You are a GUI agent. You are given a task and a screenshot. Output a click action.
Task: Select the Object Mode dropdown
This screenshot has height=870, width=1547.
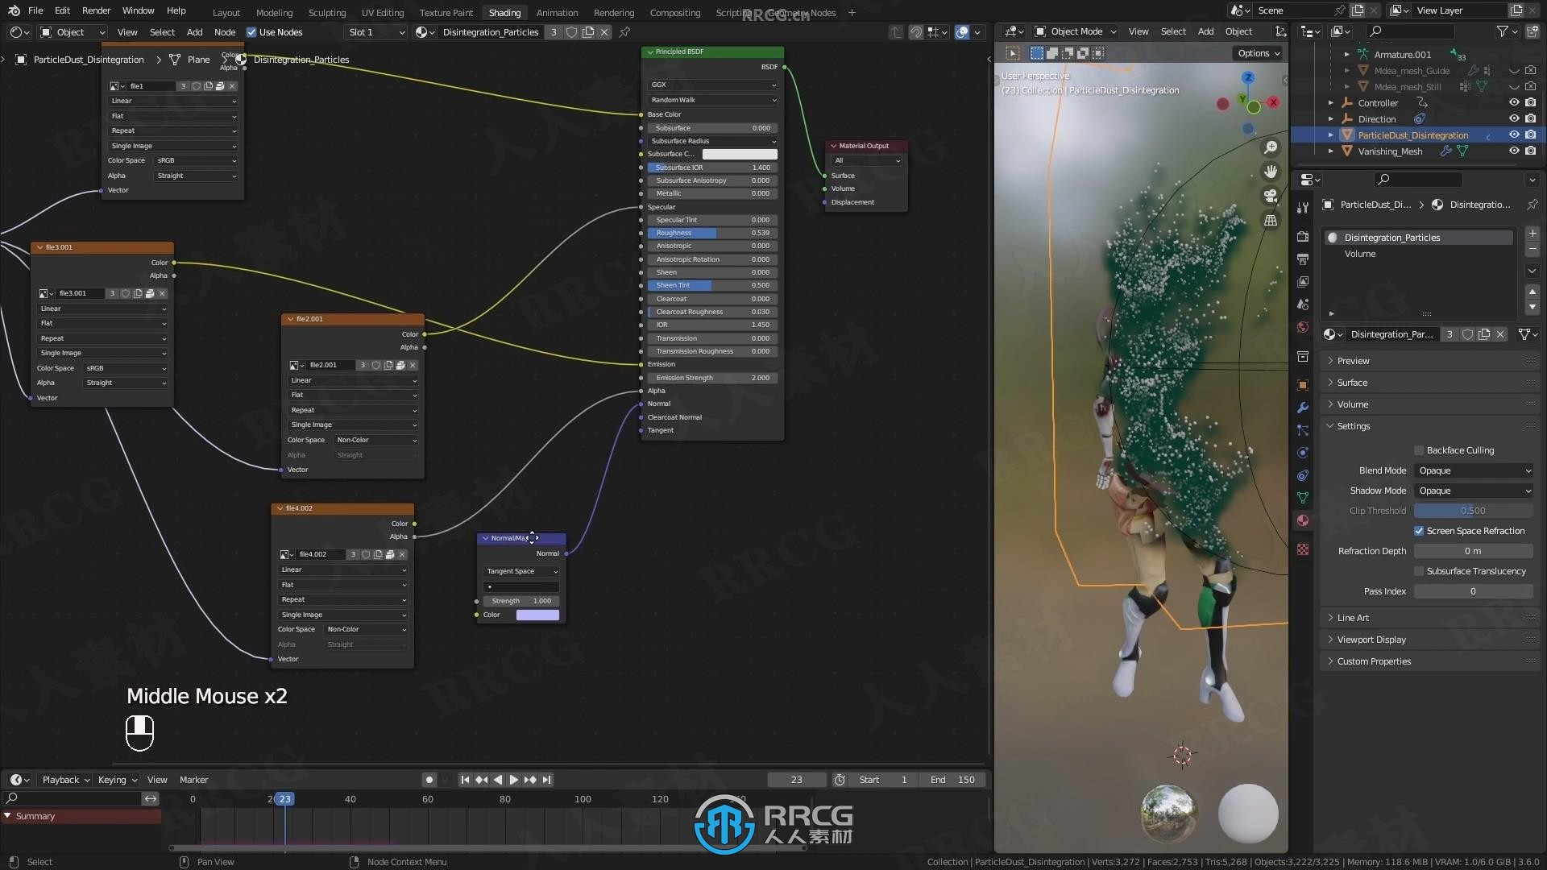point(1076,31)
